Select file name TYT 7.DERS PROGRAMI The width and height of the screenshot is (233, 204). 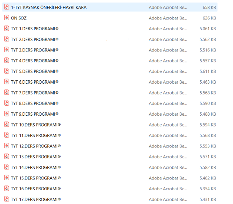click(x=35, y=93)
